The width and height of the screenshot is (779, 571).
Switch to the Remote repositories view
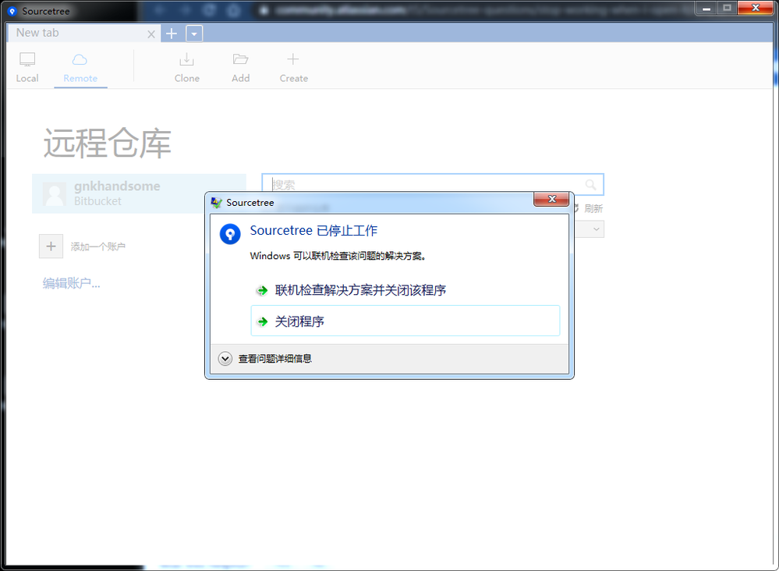tap(80, 68)
